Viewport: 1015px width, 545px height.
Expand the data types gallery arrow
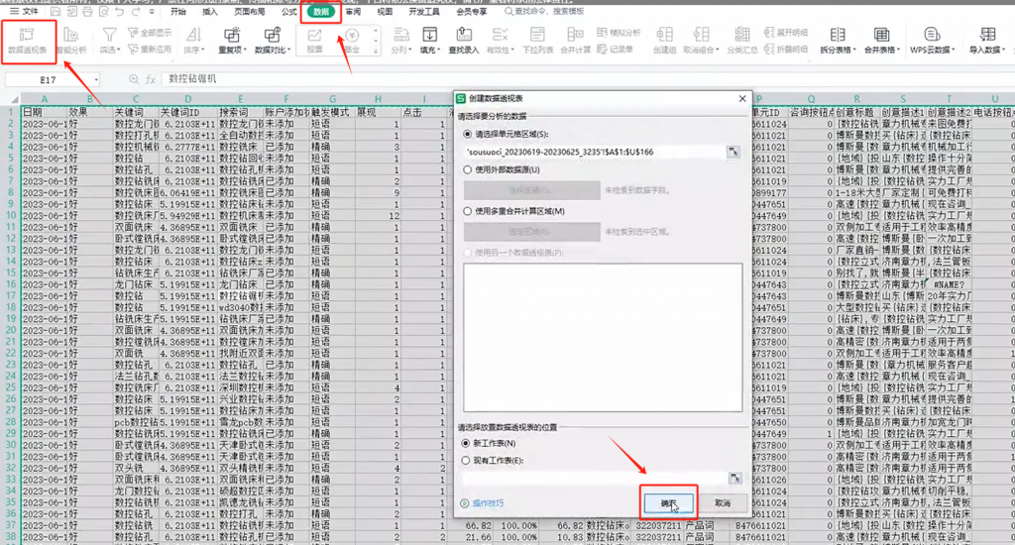tap(376, 51)
